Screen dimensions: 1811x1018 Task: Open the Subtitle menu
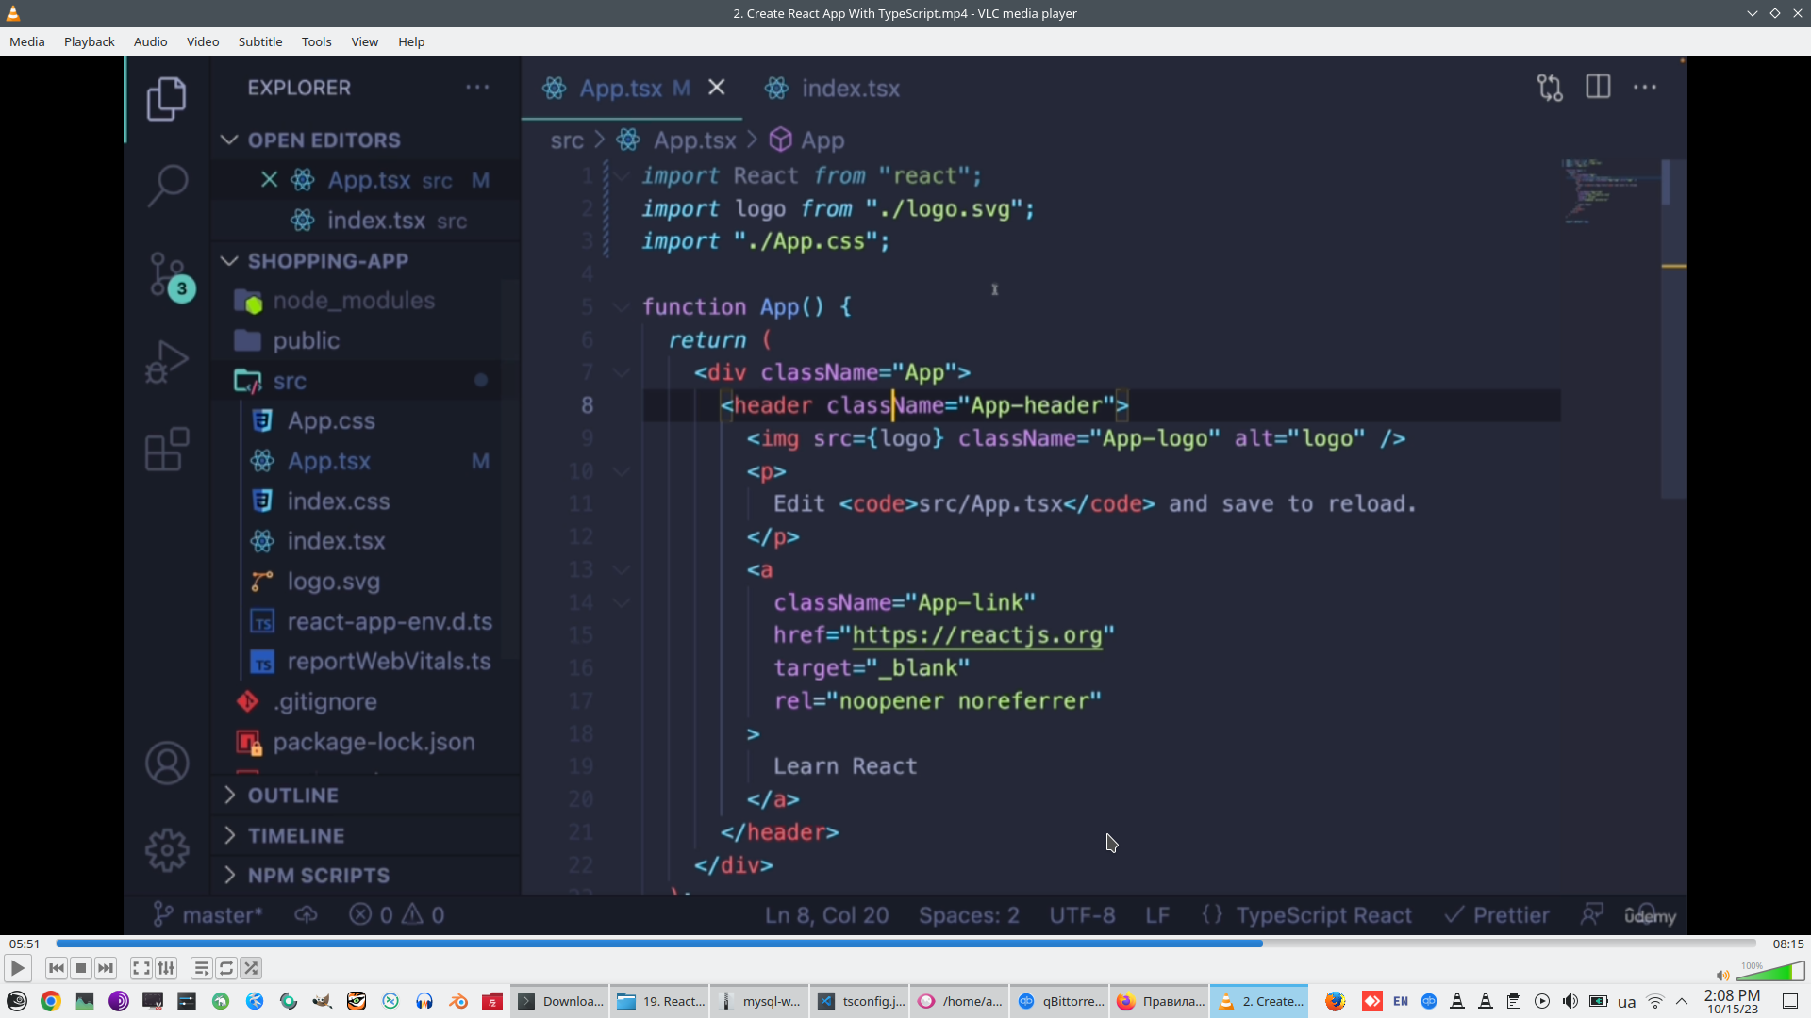pyautogui.click(x=259, y=41)
